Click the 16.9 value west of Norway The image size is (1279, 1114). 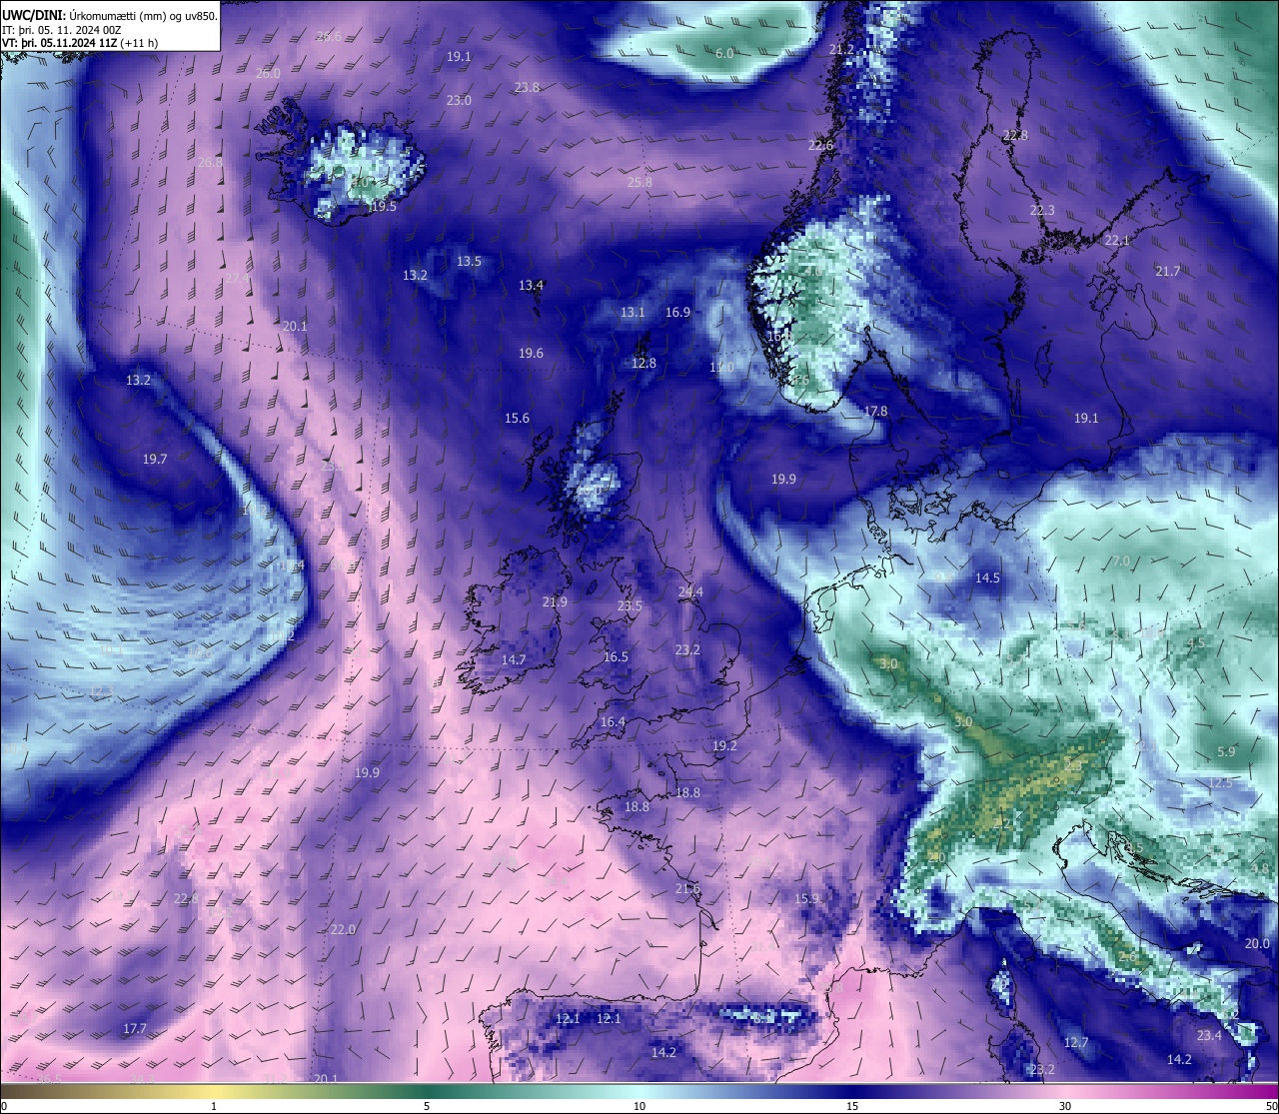pos(677,312)
